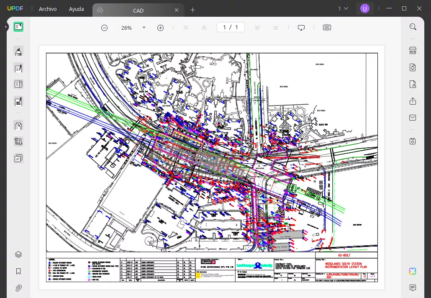
Task: Open the Protect with password tool
Action: pos(413,84)
